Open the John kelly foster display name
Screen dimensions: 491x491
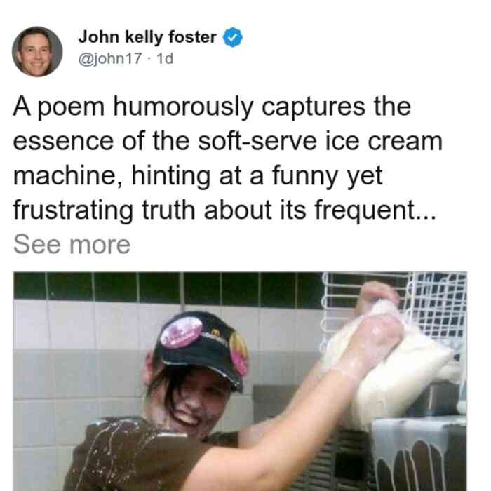(x=147, y=37)
